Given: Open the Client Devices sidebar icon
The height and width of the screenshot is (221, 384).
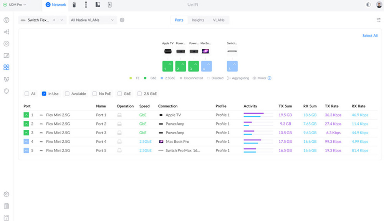Looking at the screenshot, I should (7, 56).
